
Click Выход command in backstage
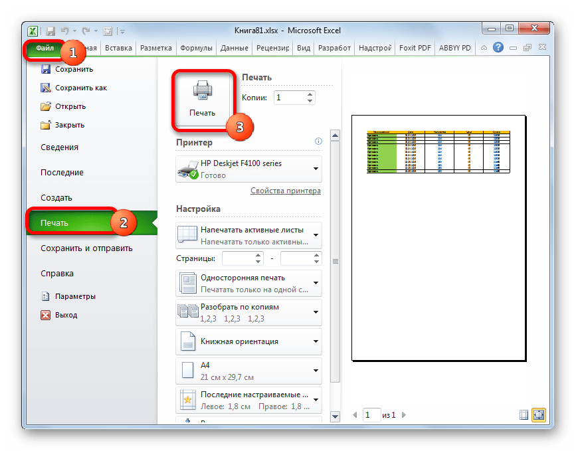66,315
